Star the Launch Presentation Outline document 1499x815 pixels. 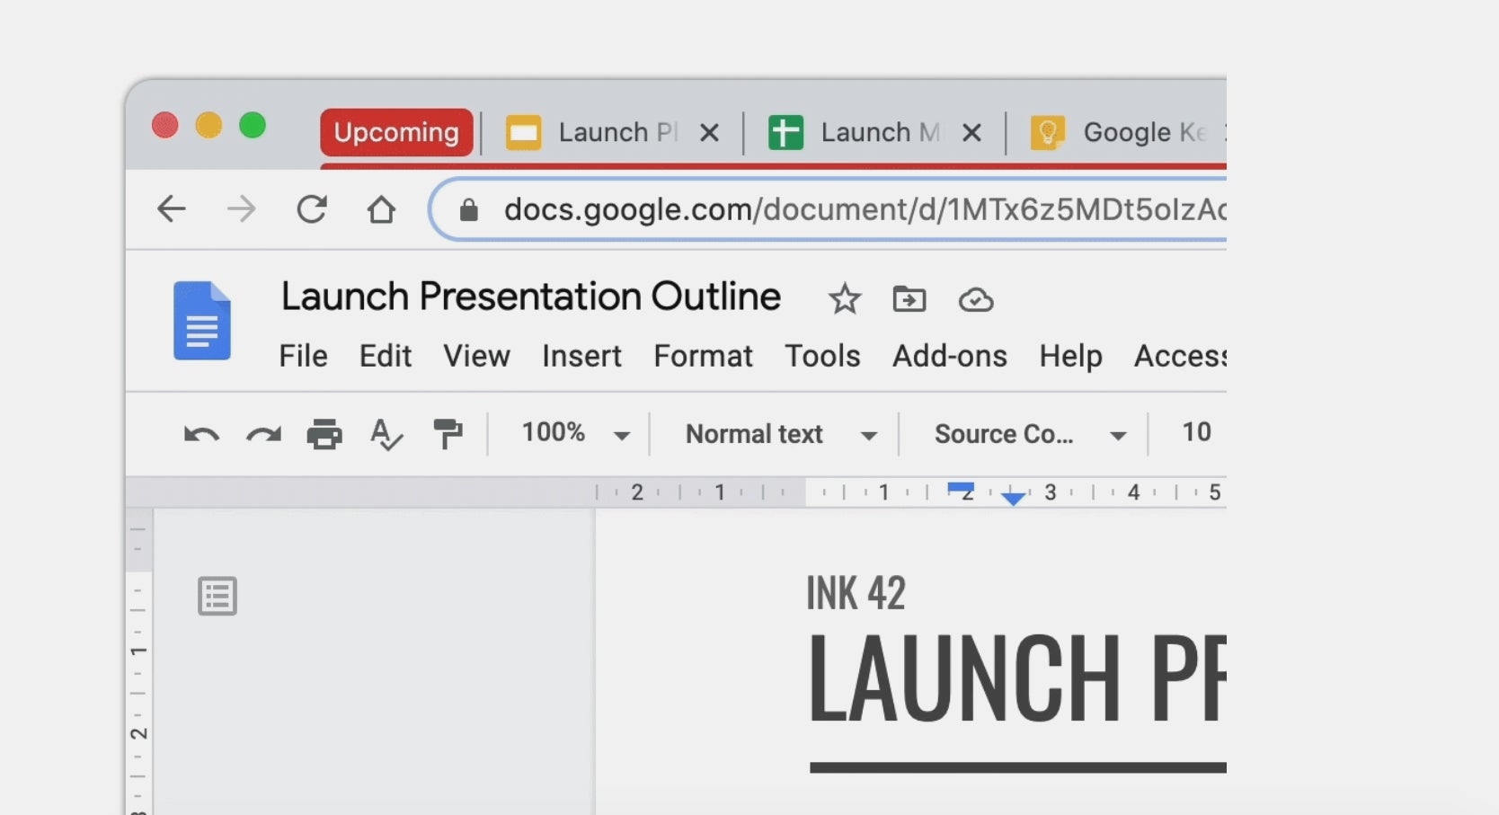(844, 299)
